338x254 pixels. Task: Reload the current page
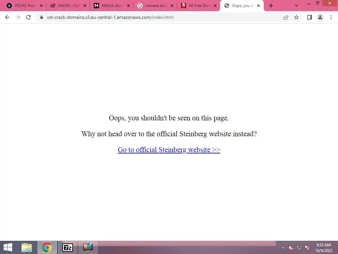point(28,17)
